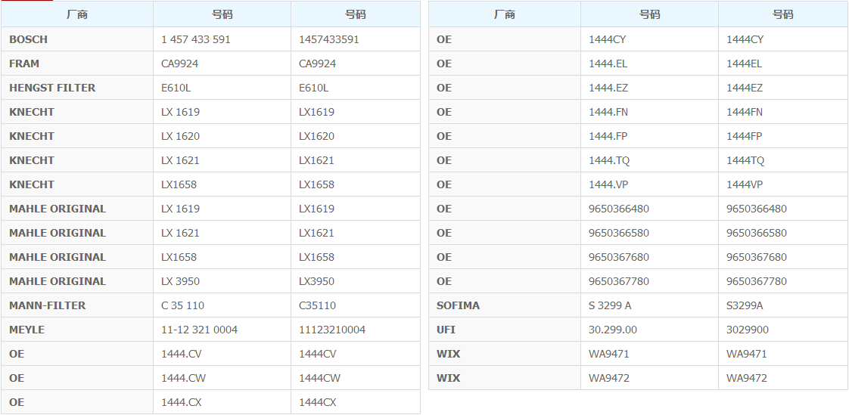The image size is (849, 415).
Task: Select the OE number 1444.CV
Action: [x=181, y=354]
